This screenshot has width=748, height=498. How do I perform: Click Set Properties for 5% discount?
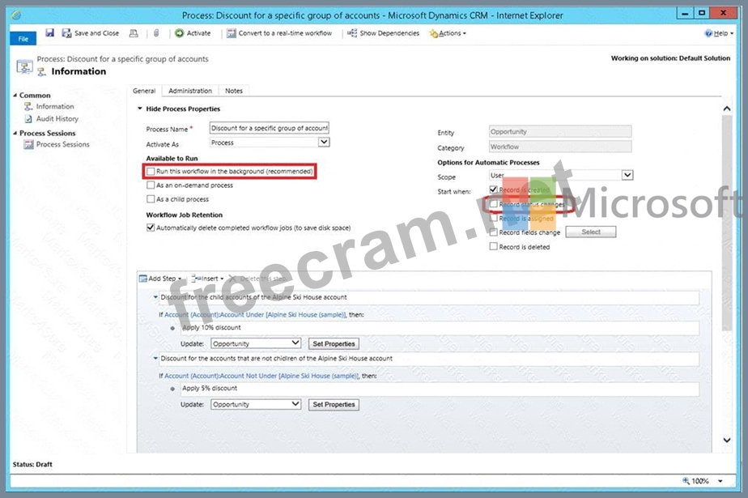click(x=334, y=405)
